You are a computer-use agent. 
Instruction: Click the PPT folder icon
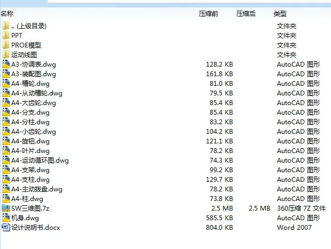(6, 35)
